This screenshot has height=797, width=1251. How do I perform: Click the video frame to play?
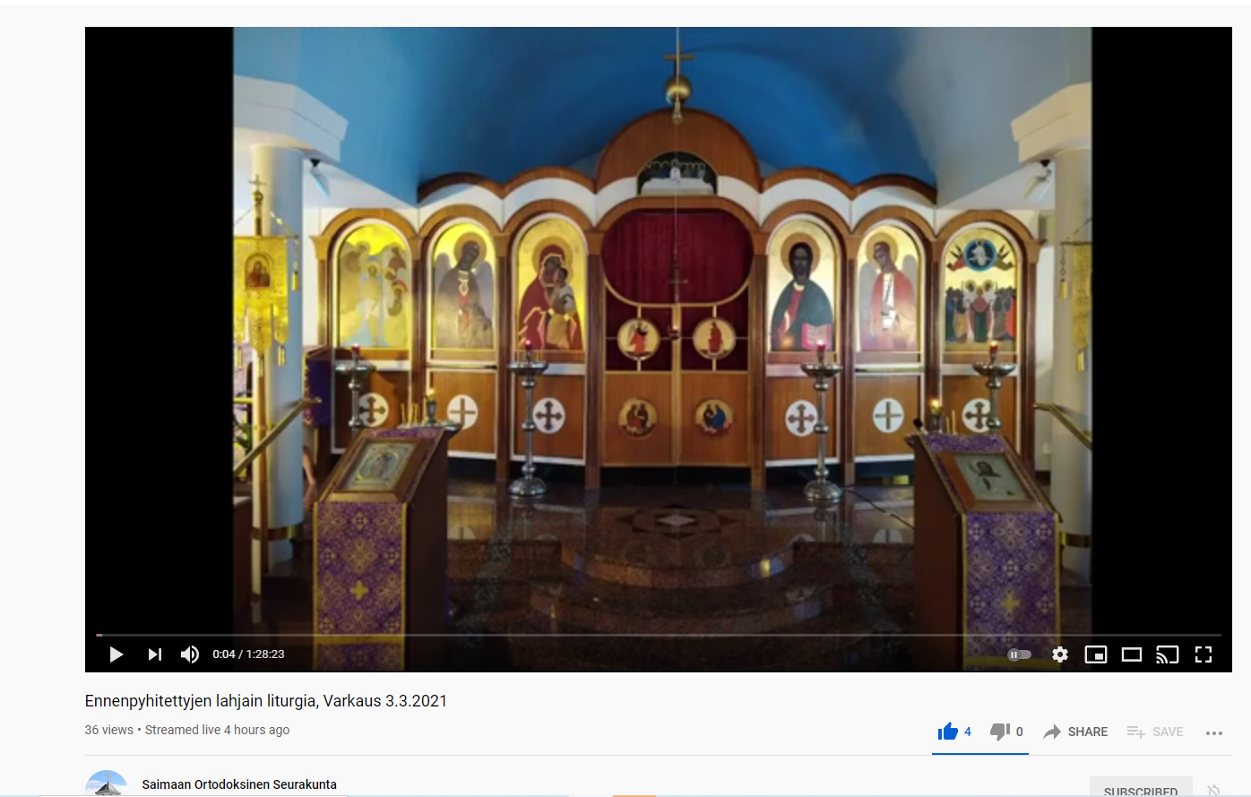659,327
